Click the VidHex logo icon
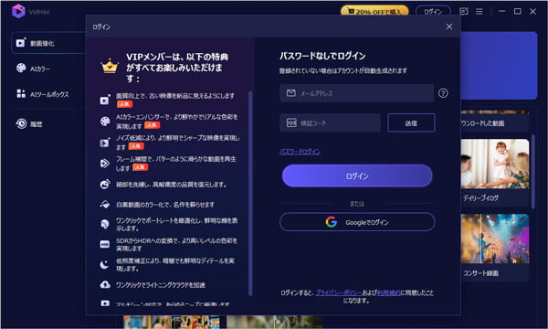Viewport: 548px width, 329px height. [18, 11]
